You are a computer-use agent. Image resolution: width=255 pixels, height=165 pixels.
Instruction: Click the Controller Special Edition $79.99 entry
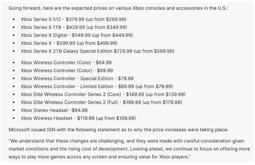coord(77,78)
